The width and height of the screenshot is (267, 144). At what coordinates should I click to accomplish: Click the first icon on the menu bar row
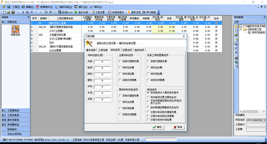point(4,7)
